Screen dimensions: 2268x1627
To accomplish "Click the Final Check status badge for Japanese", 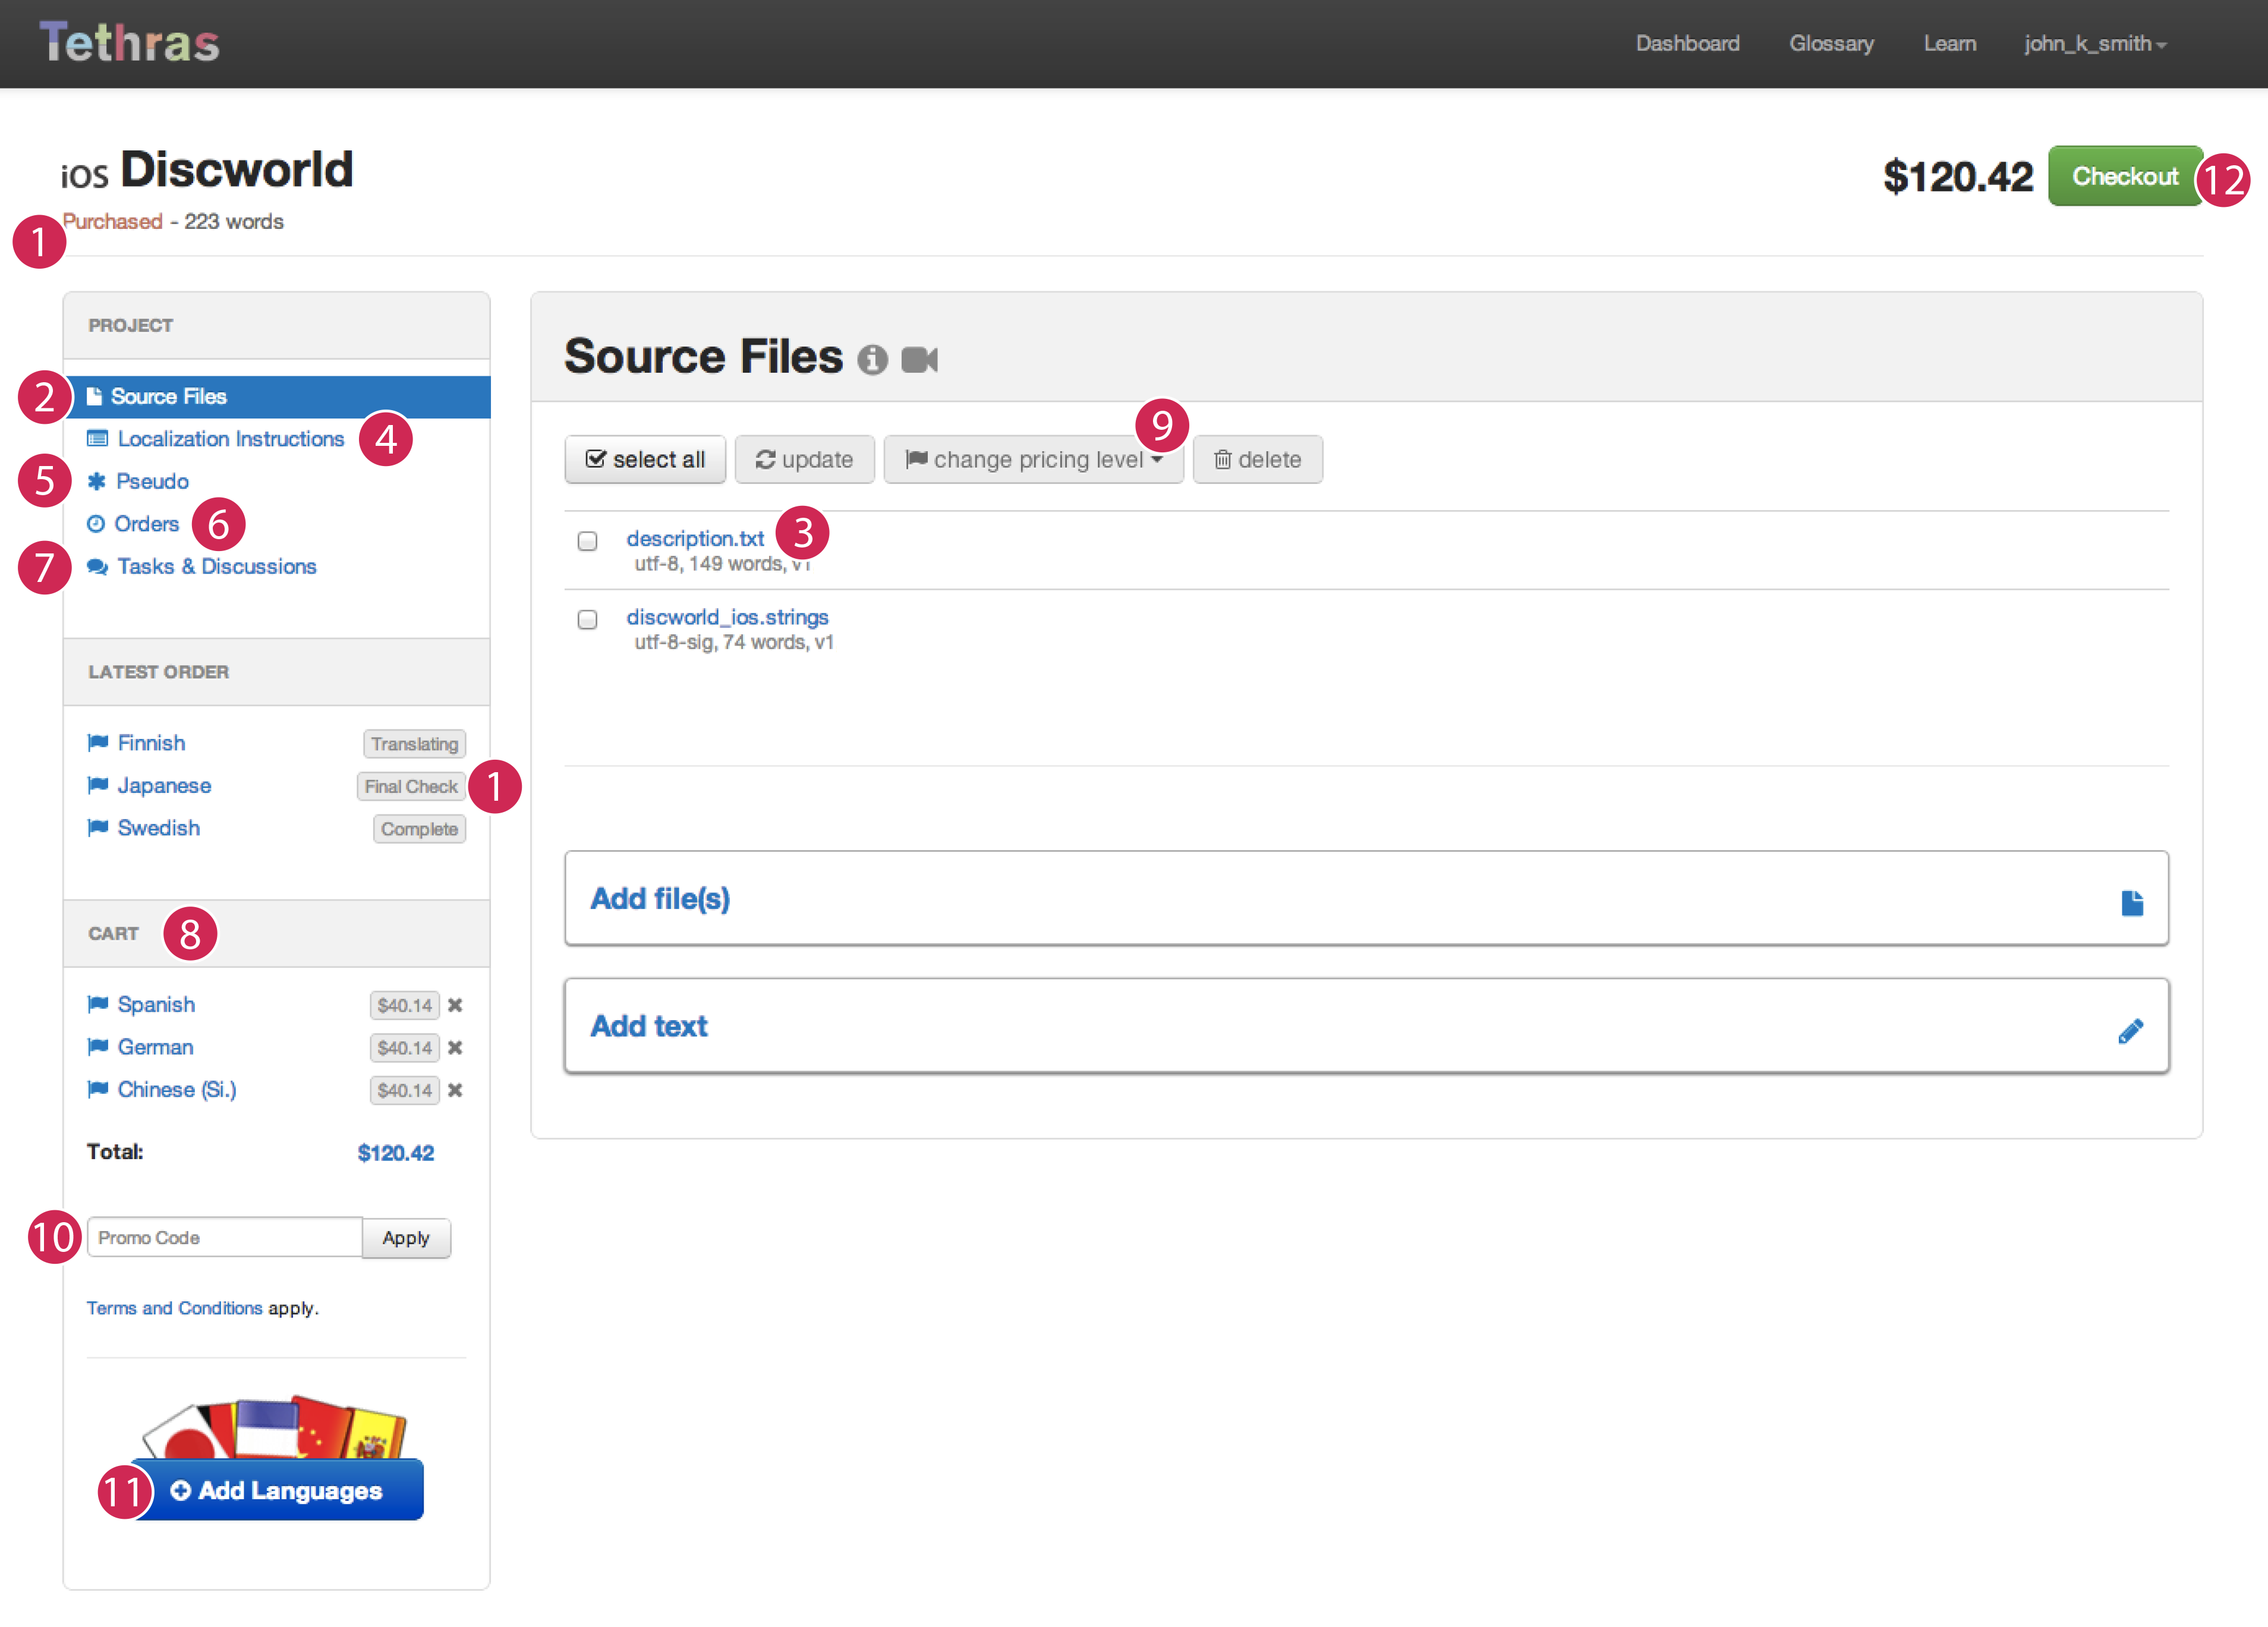I will point(411,787).
